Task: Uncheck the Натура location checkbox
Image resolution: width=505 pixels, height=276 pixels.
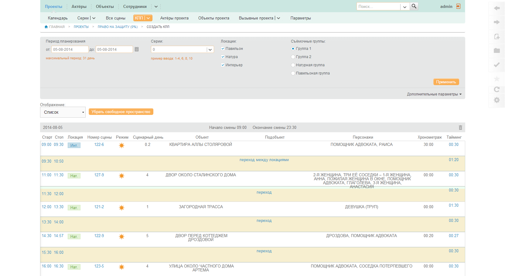Action: 223,57
